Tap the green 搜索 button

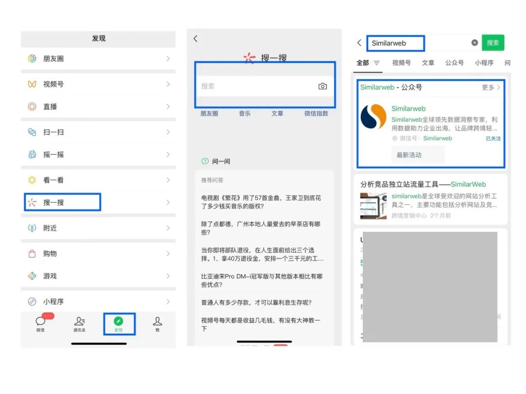tap(493, 42)
